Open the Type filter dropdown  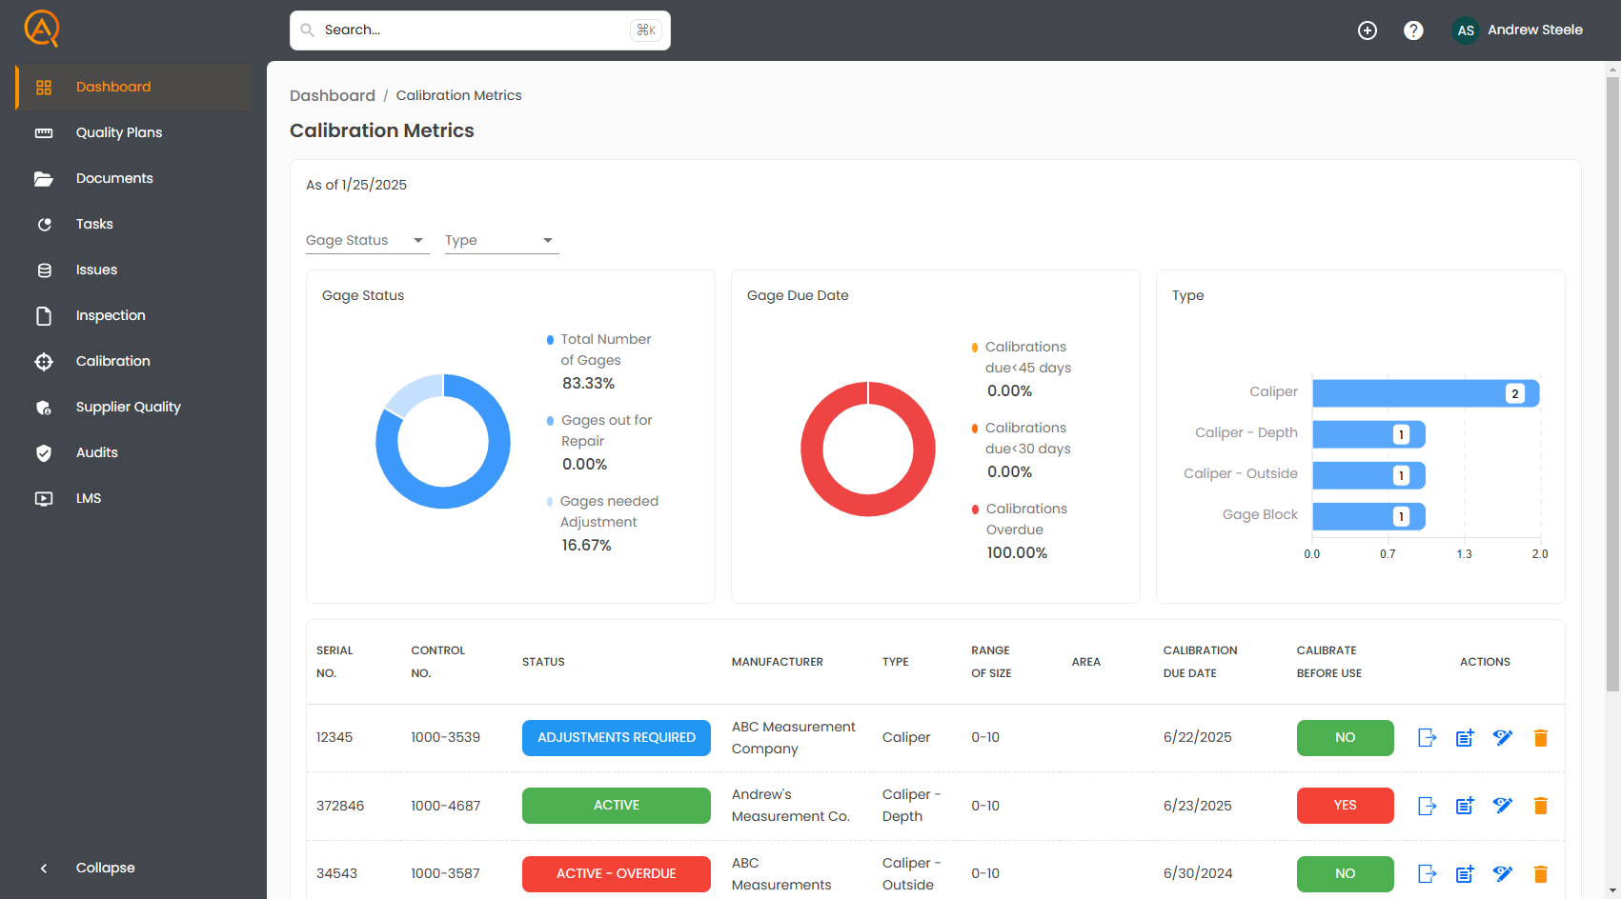[x=499, y=240]
